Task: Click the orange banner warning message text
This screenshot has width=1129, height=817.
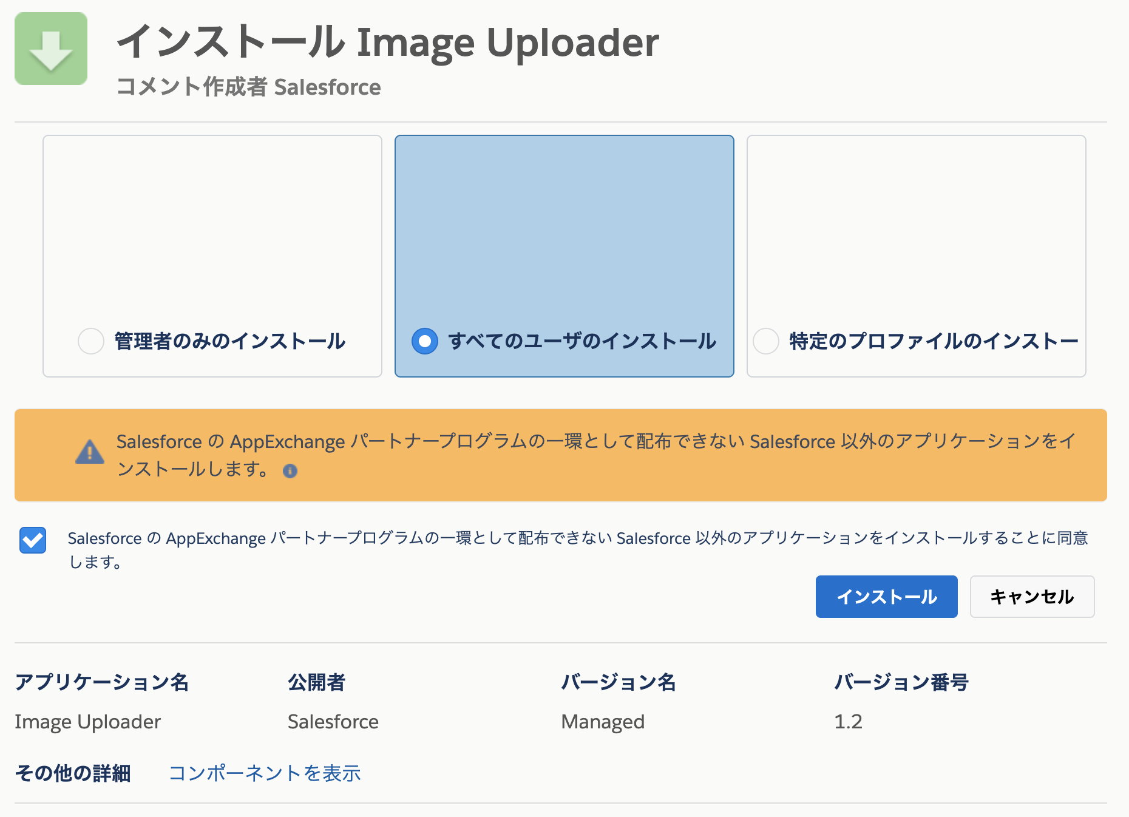Action: [596, 455]
